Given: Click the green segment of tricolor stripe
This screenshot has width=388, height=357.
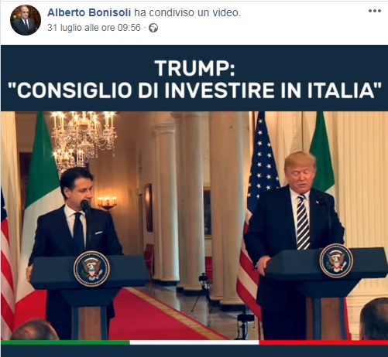Looking at the screenshot, I should click(65, 342).
